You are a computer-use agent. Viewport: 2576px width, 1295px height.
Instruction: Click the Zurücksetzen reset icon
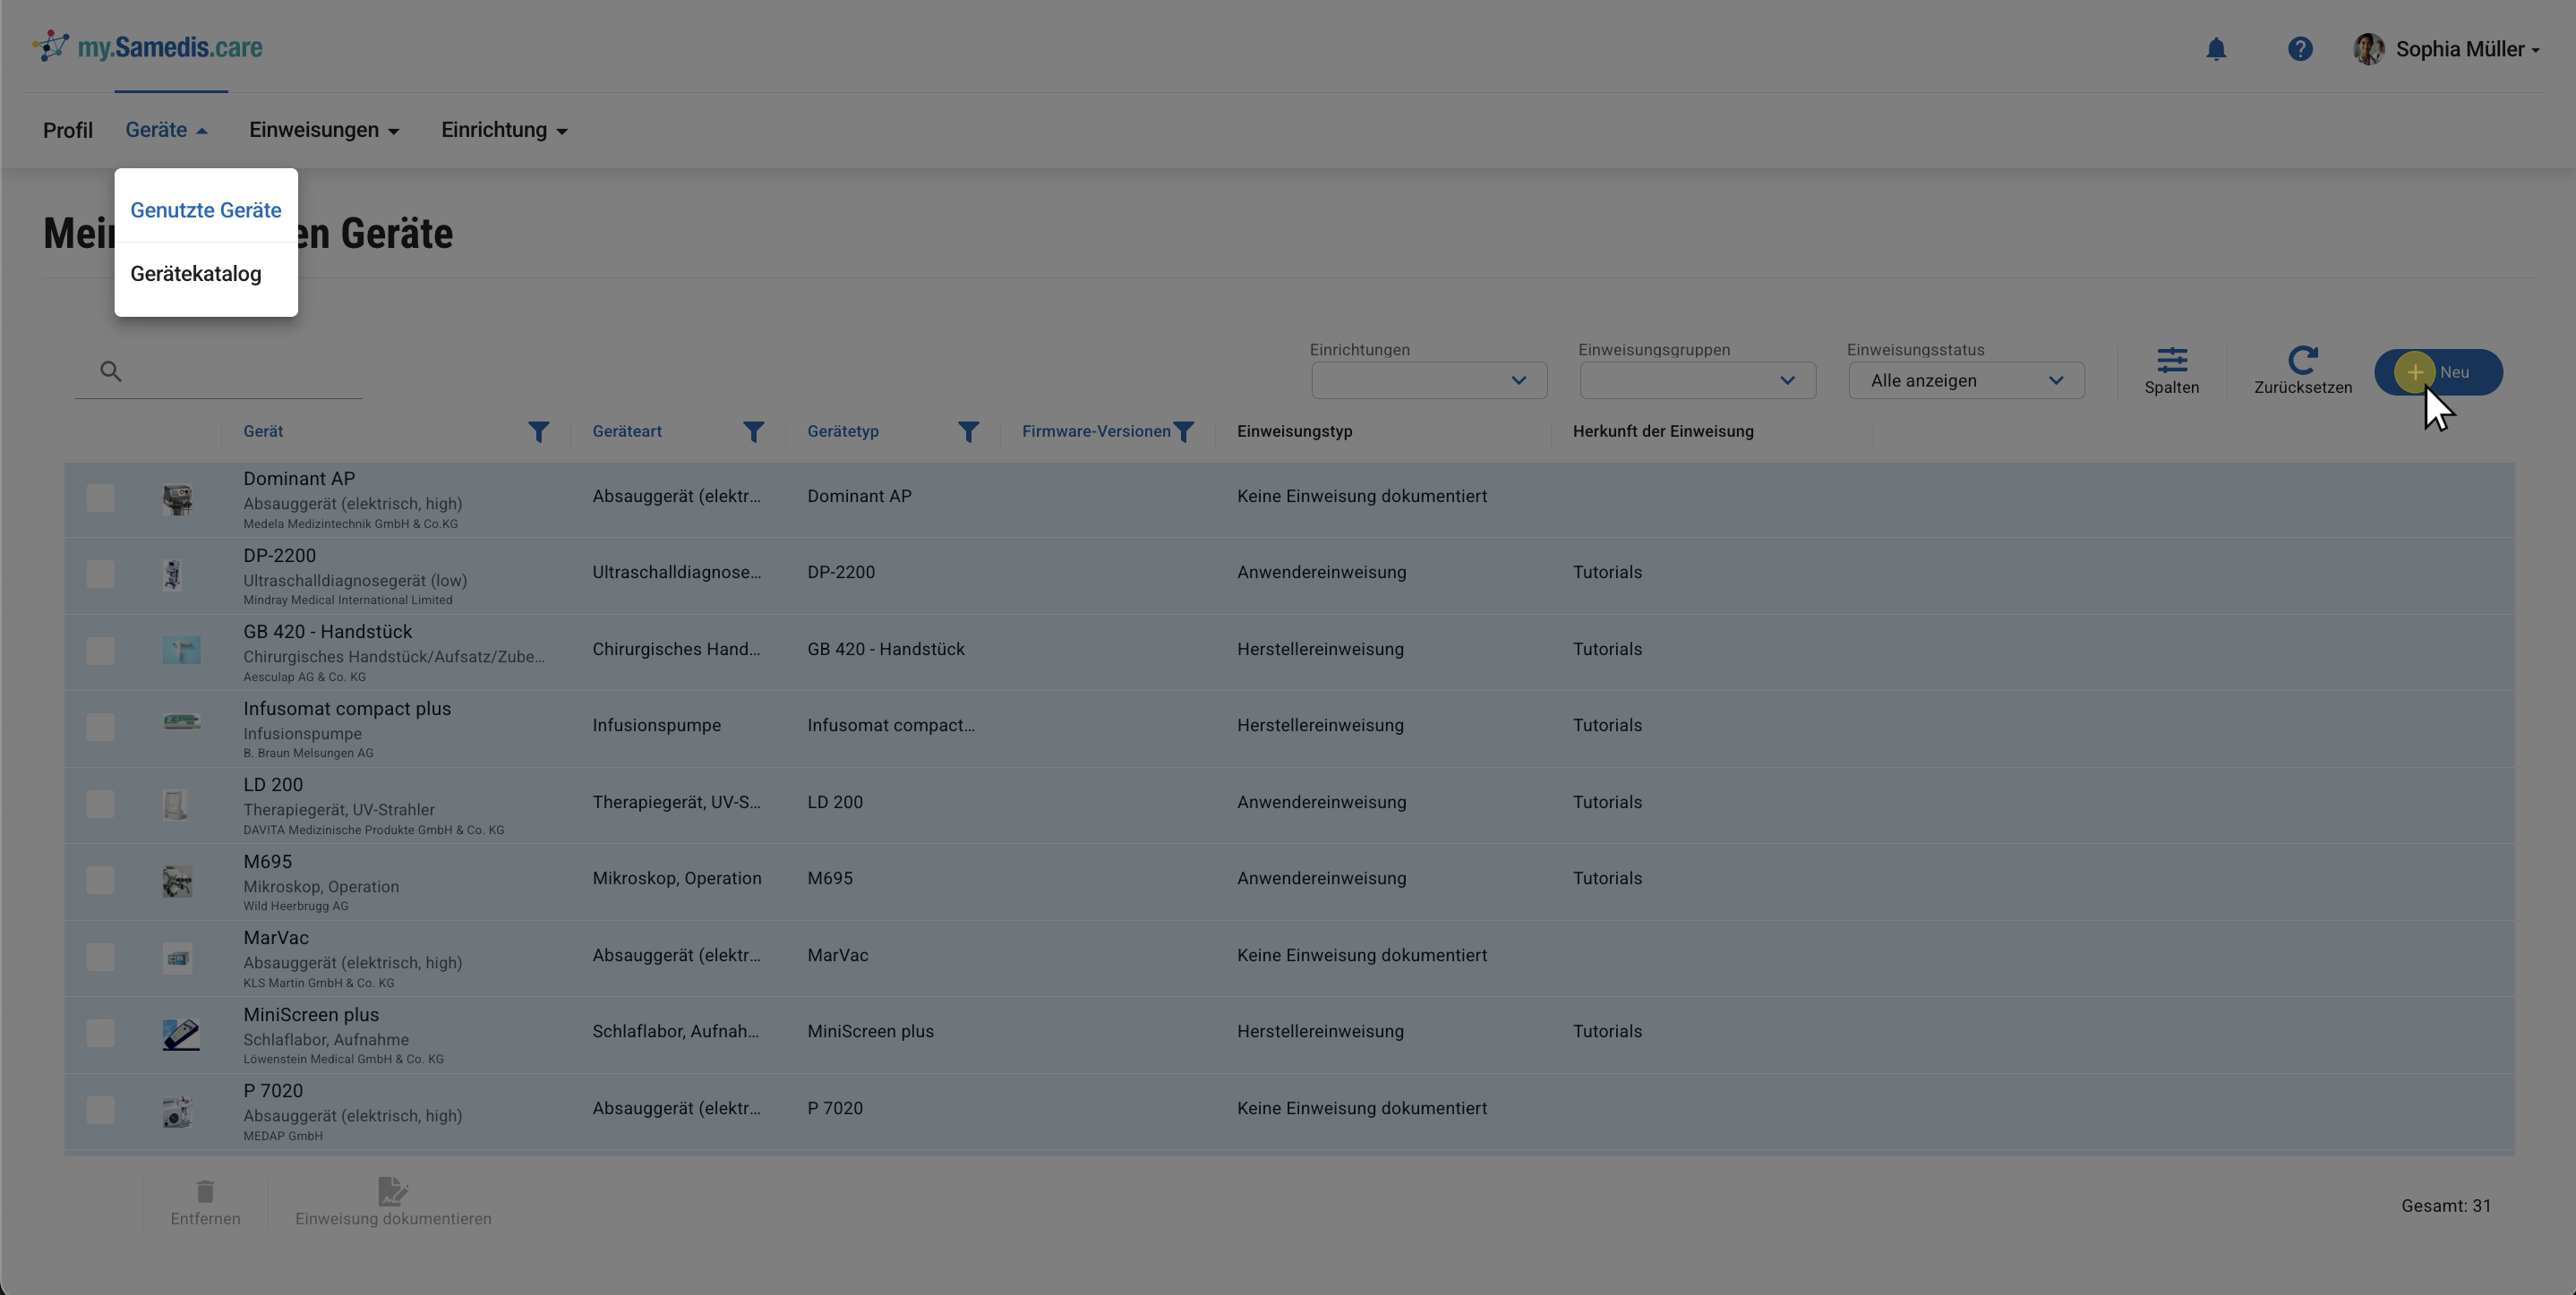tap(2302, 361)
